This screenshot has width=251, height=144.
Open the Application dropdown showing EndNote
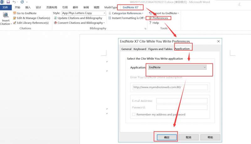pos(177,67)
